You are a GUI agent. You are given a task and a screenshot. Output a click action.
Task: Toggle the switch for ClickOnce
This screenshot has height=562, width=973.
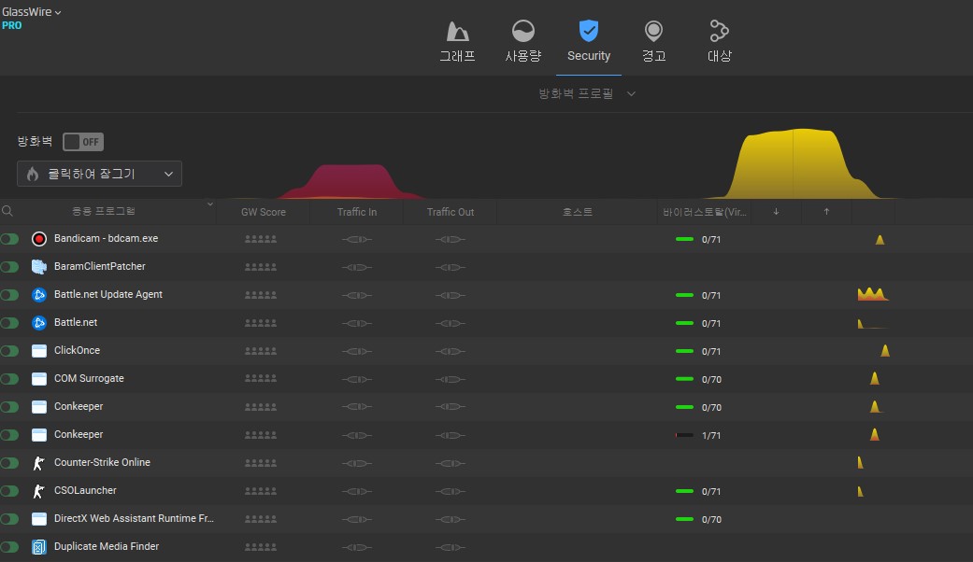tap(10, 351)
